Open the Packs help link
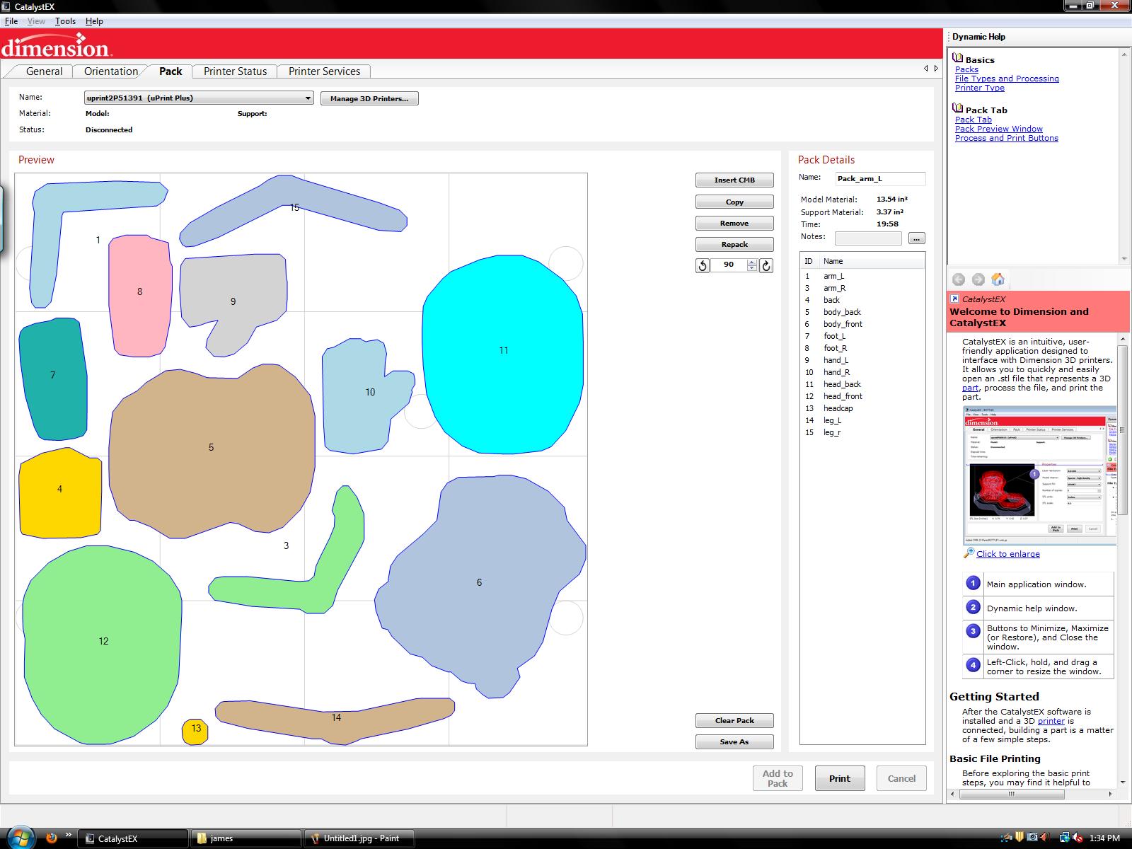The image size is (1132, 849). pos(966,69)
